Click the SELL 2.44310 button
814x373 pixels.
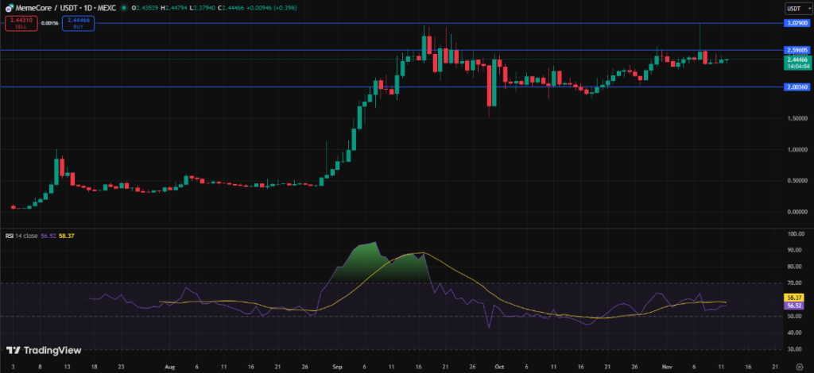click(20, 23)
